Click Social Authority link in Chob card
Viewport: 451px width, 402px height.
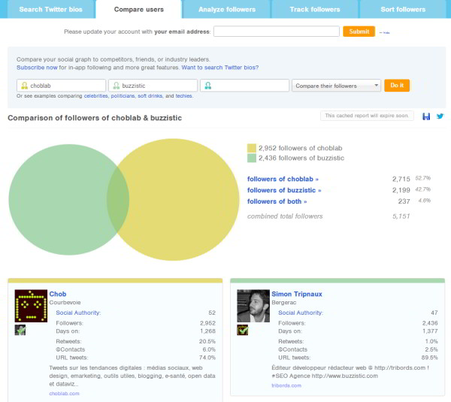(x=78, y=313)
